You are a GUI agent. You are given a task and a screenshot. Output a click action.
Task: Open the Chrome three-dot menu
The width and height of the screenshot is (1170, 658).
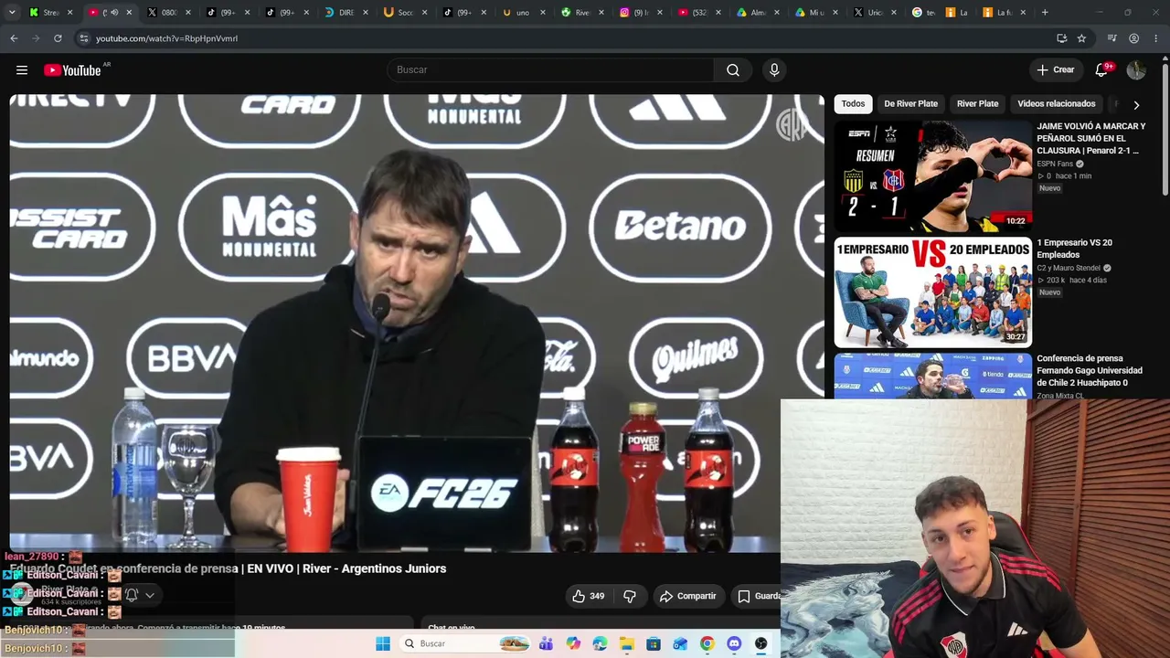[1156, 38]
